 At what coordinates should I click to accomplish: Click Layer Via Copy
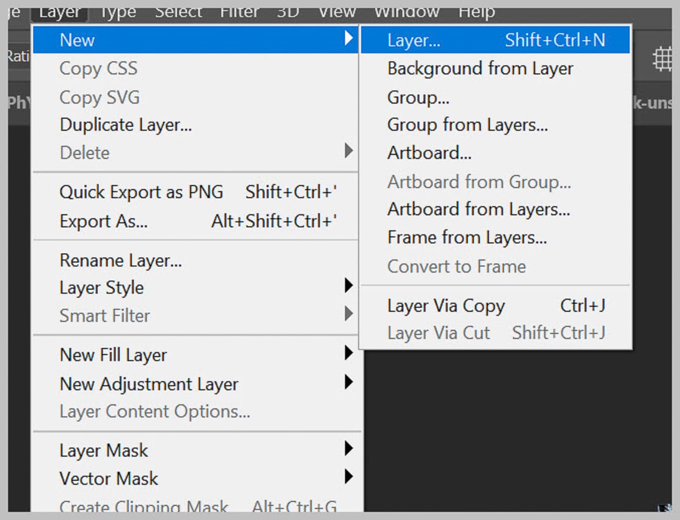[x=446, y=306]
